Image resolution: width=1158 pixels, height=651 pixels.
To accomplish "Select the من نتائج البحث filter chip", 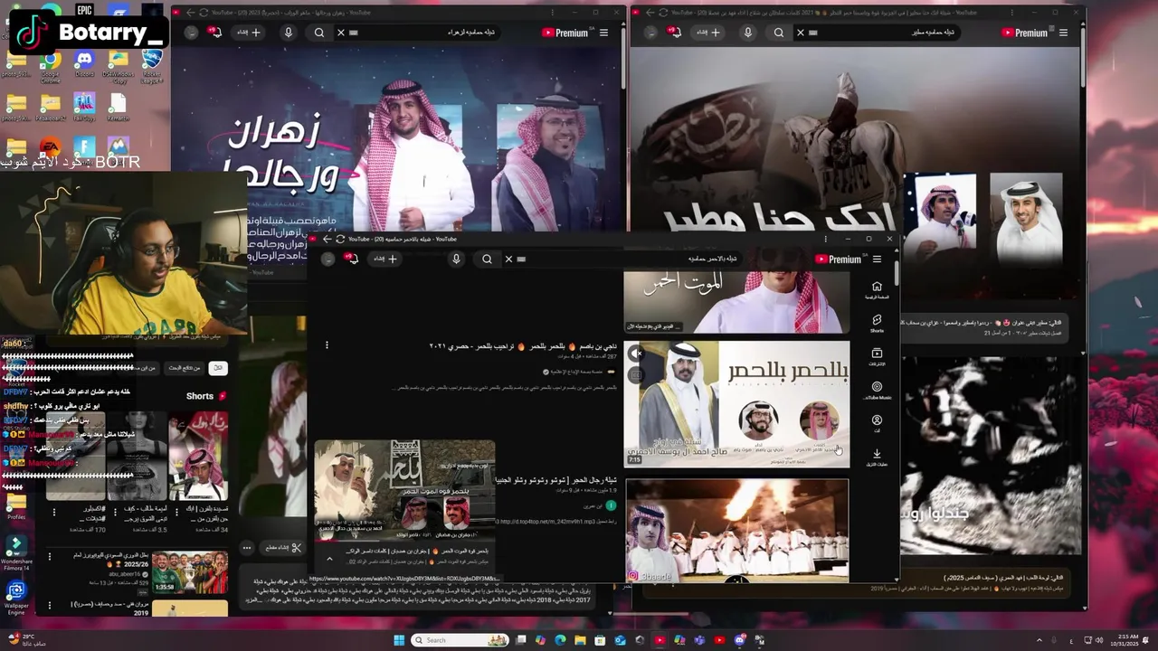I will [x=184, y=368].
